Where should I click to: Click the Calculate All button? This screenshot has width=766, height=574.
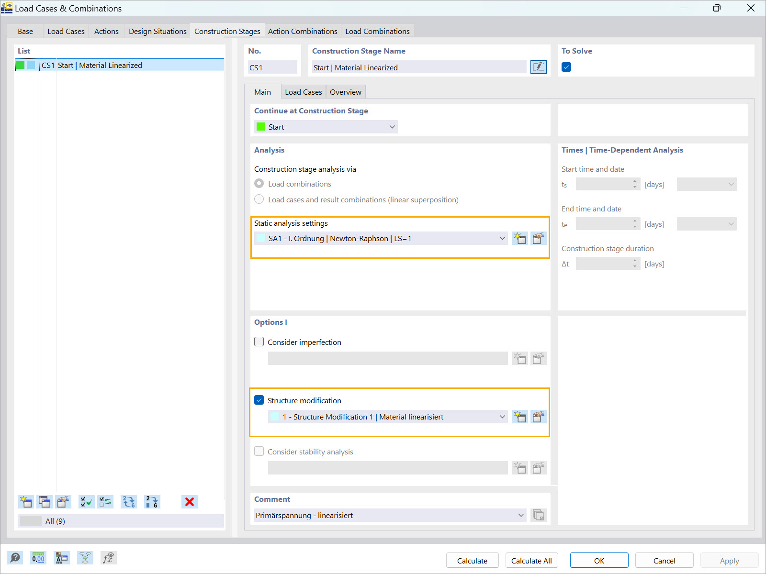(531, 561)
